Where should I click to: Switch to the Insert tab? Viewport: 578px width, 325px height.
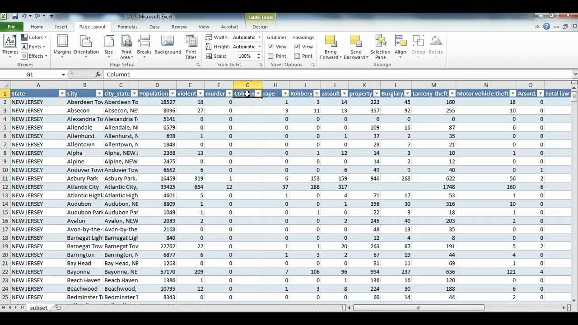[x=61, y=27]
